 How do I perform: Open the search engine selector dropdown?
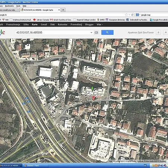tap(138, 15)
